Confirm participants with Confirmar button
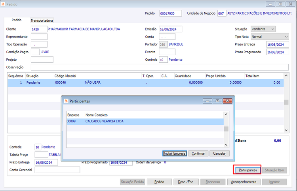The image size is (297, 191). coord(198,154)
